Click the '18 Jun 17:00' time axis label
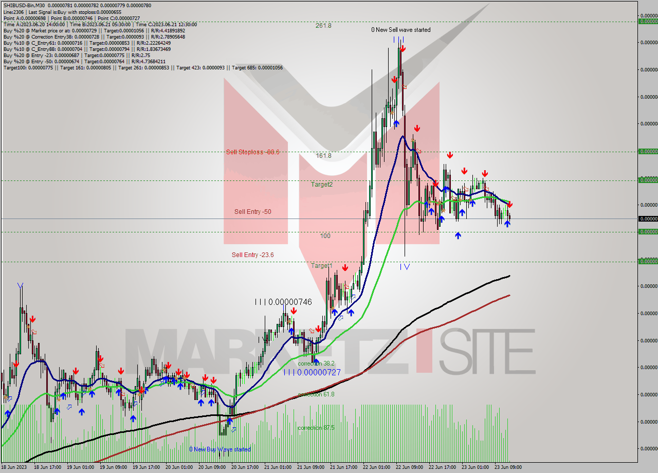The width and height of the screenshot is (658, 473). pyautogui.click(x=48, y=467)
